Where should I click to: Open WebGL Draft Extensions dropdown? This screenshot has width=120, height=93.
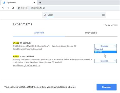click(106, 61)
